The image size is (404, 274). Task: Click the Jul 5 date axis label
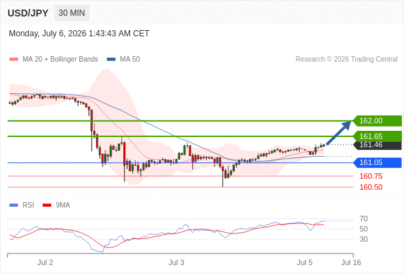(305, 262)
